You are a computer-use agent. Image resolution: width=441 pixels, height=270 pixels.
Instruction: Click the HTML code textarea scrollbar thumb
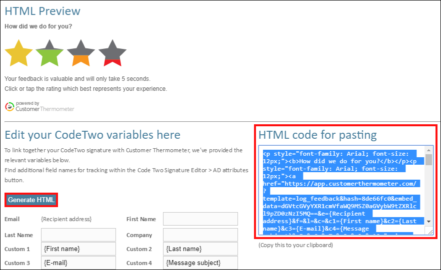[x=429, y=160]
